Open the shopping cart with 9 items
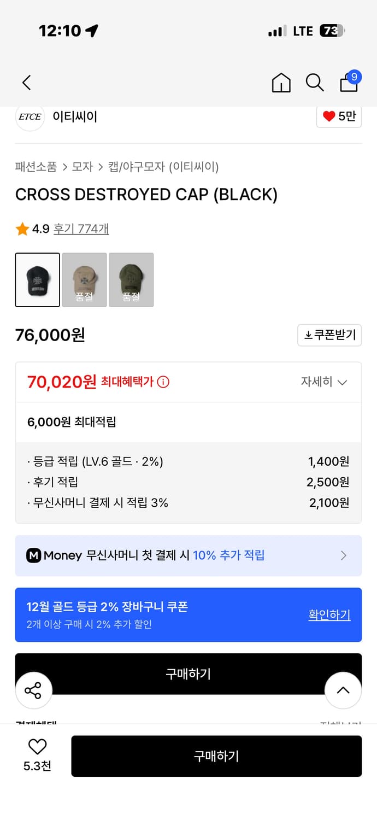 click(x=349, y=83)
